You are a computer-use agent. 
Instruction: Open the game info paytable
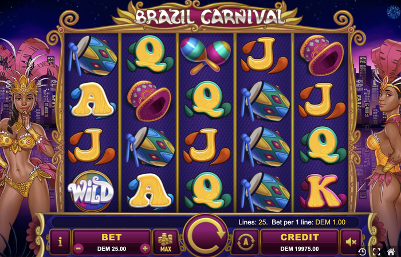coord(60,242)
